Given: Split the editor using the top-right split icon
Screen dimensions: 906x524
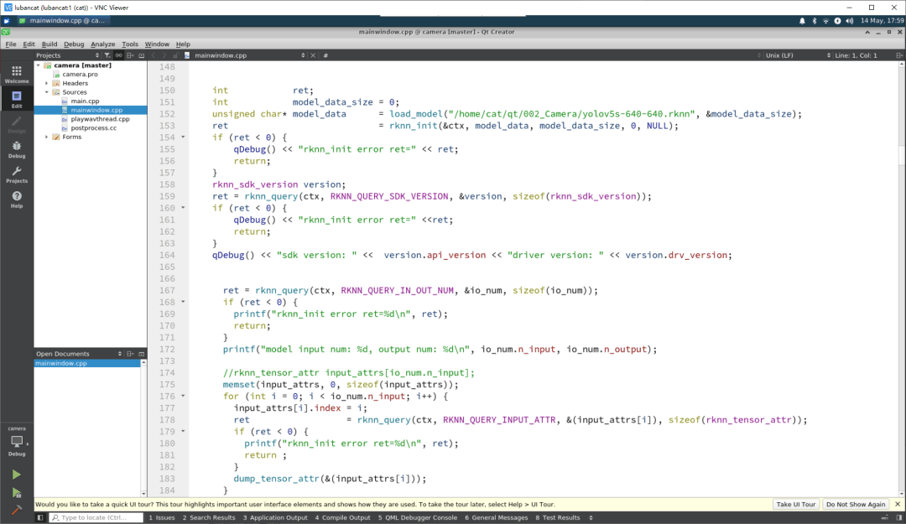Looking at the screenshot, I should [899, 55].
